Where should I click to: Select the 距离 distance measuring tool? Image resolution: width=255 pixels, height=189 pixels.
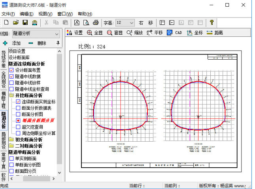[x=215, y=33]
